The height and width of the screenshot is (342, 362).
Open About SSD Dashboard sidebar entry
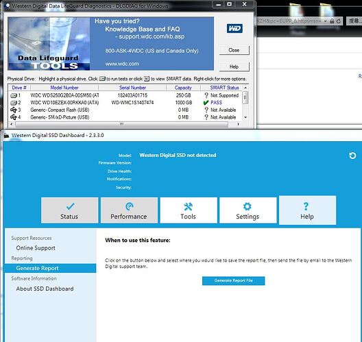tap(45, 289)
